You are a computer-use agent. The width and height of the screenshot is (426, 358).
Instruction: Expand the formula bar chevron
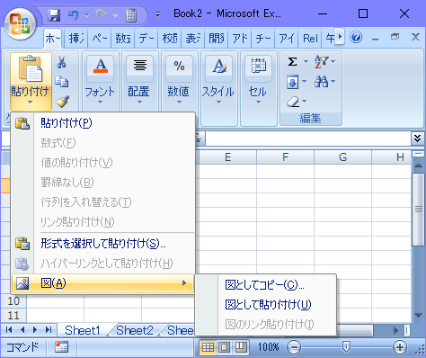coord(417,139)
